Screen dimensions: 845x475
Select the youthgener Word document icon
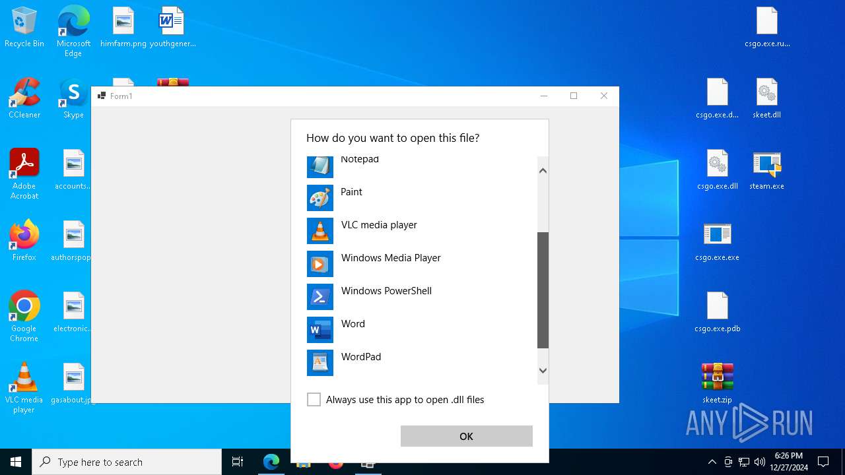[172, 28]
